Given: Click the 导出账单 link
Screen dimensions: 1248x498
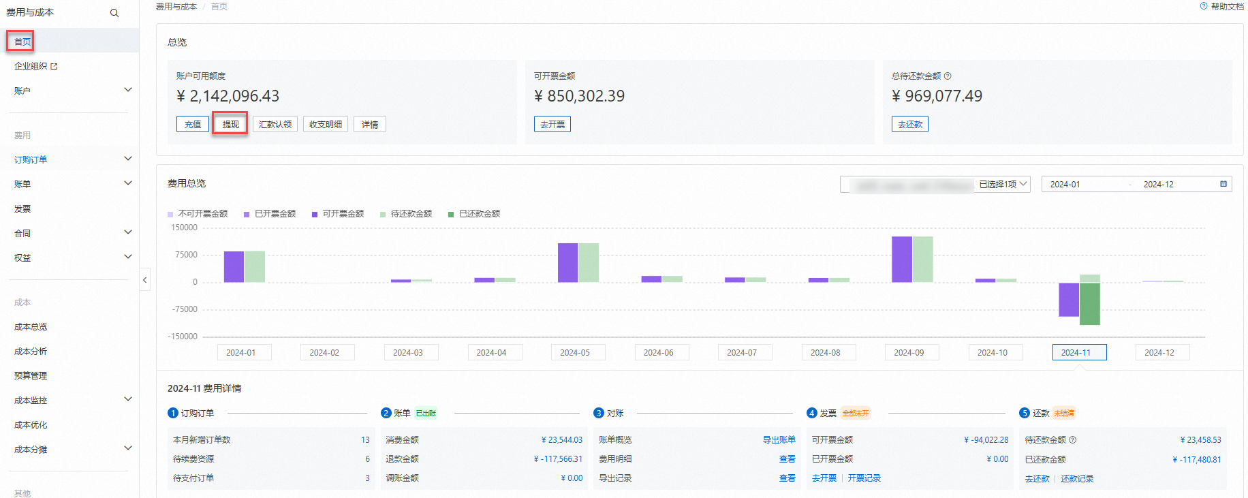Looking at the screenshot, I should coord(779,440).
